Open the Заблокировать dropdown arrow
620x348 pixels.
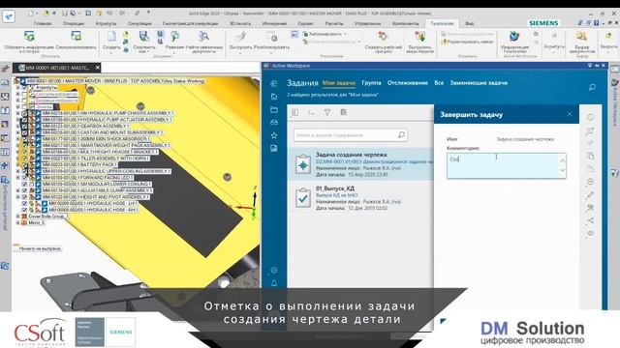point(345,34)
